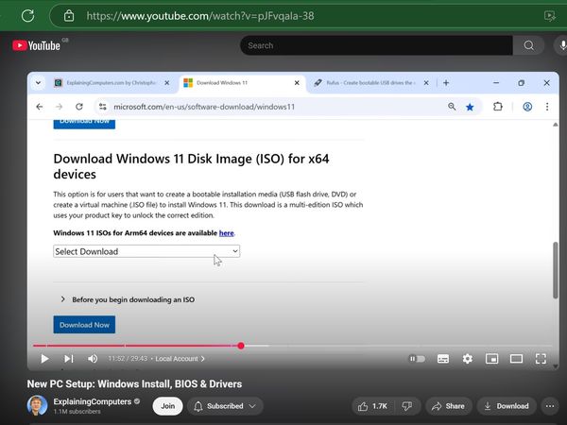567x425 pixels.
Task: Follow the 'here' Arm64 ISO link
Action: click(227, 233)
